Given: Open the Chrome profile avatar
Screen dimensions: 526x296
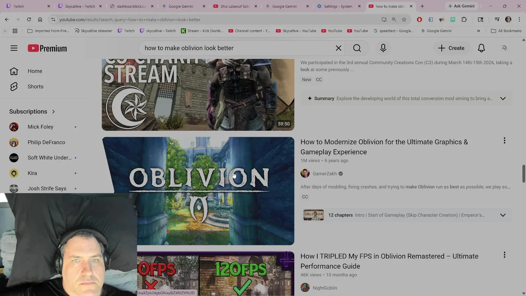Looking at the screenshot, I should tap(508, 19).
